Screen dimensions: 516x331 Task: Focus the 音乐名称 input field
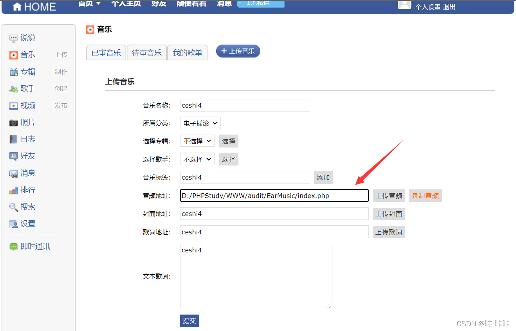245,105
